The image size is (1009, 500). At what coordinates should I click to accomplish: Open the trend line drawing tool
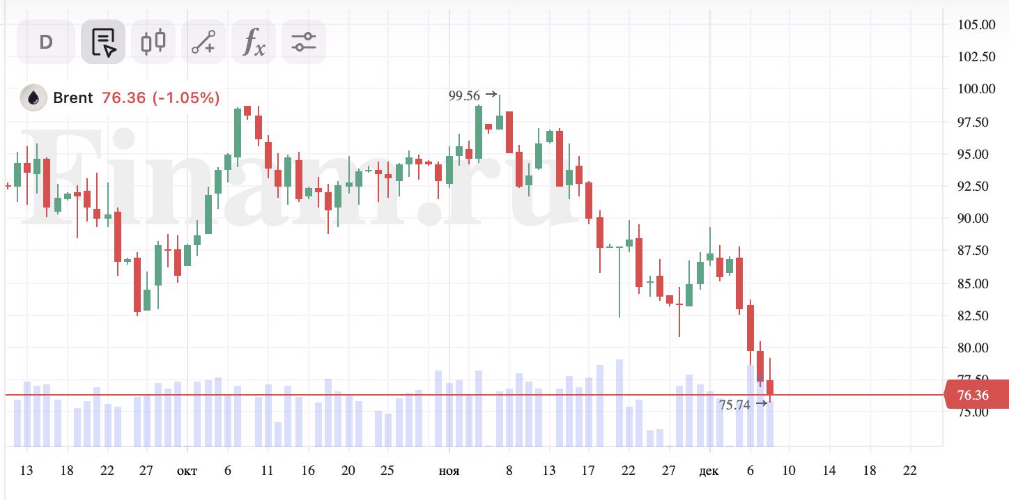(x=203, y=42)
